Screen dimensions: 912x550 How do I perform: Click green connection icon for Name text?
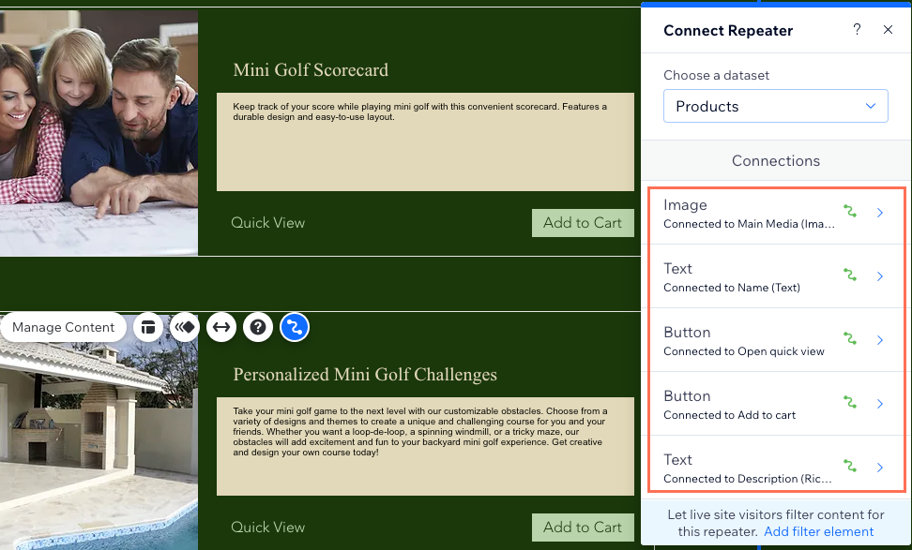[x=850, y=275]
